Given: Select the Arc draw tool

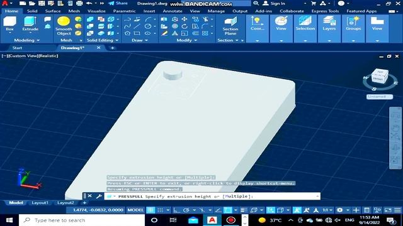Looking at the screenshot, I should coord(148,19).
